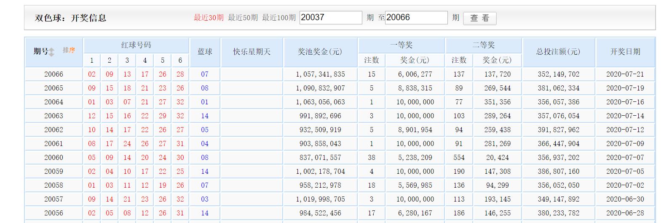The height and width of the screenshot is (223, 672).
Task: Click the 总投注额(元) column header
Action: coord(558,52)
